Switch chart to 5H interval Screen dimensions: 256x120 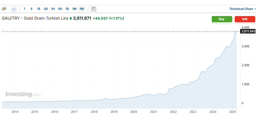[x=60, y=9]
